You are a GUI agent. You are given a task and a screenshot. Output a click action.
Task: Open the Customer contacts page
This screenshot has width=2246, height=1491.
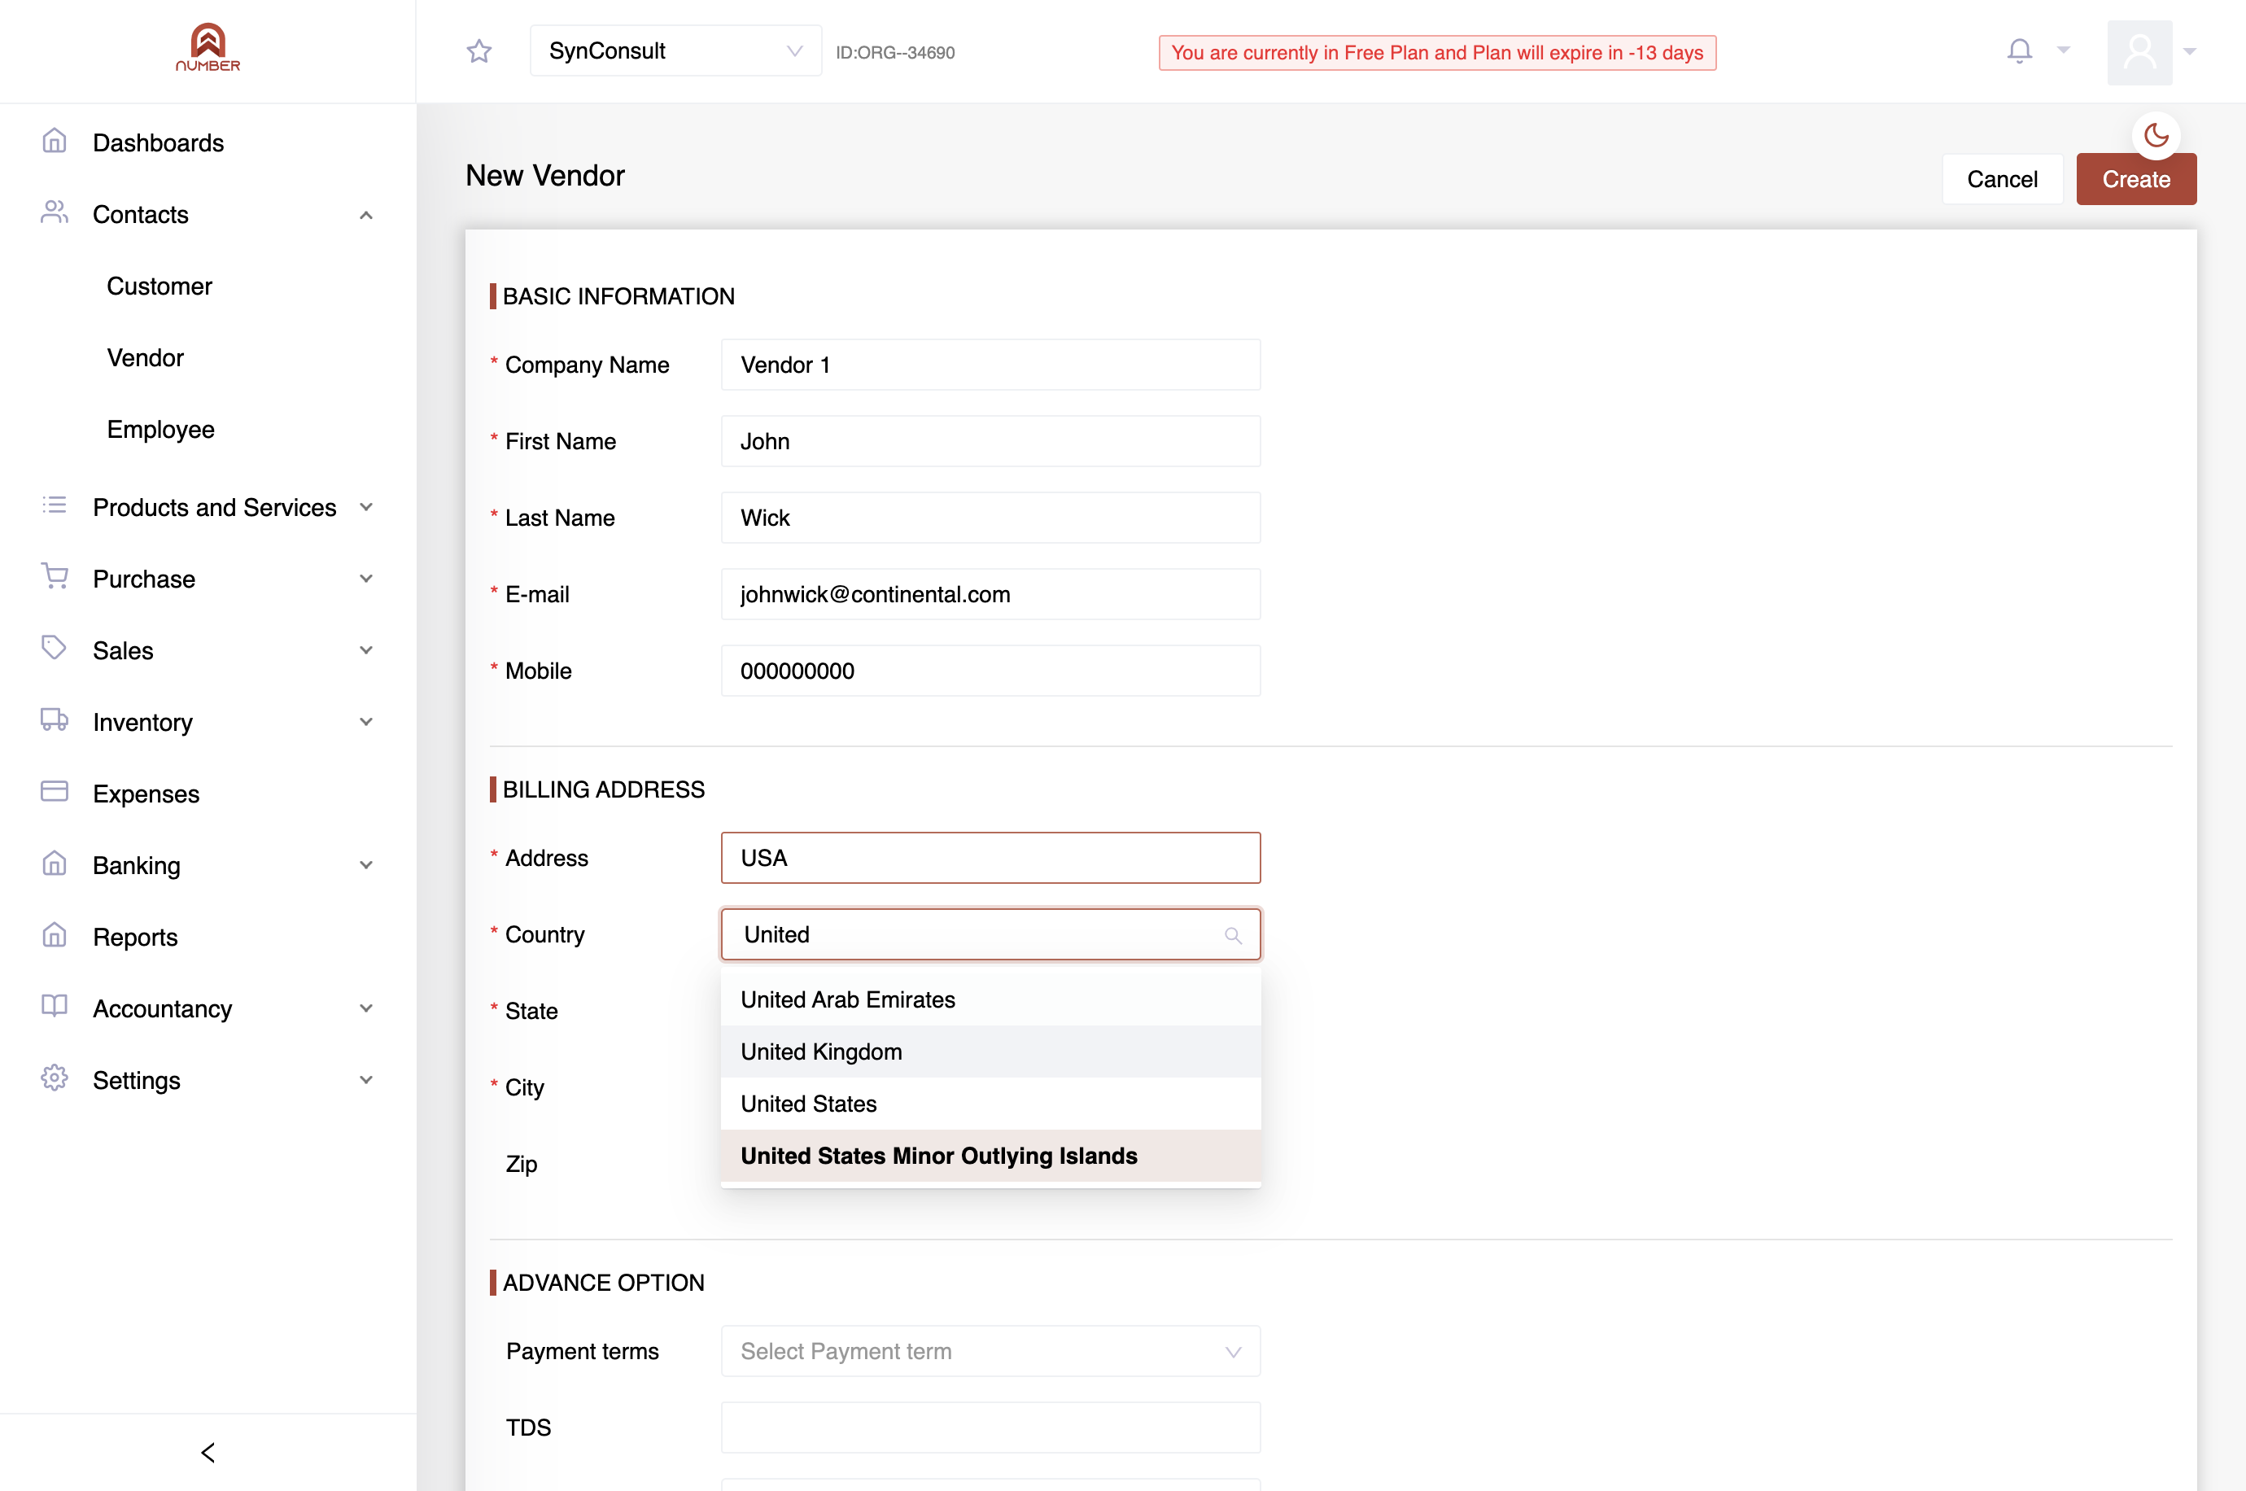[x=159, y=286]
